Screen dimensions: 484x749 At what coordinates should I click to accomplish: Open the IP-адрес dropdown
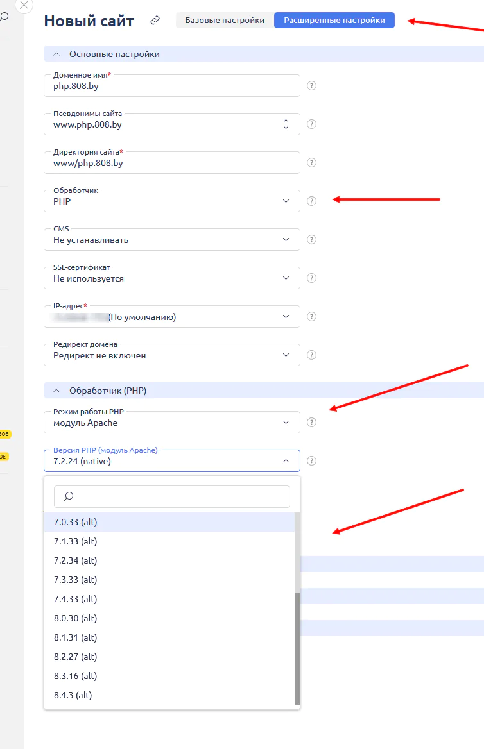point(171,316)
